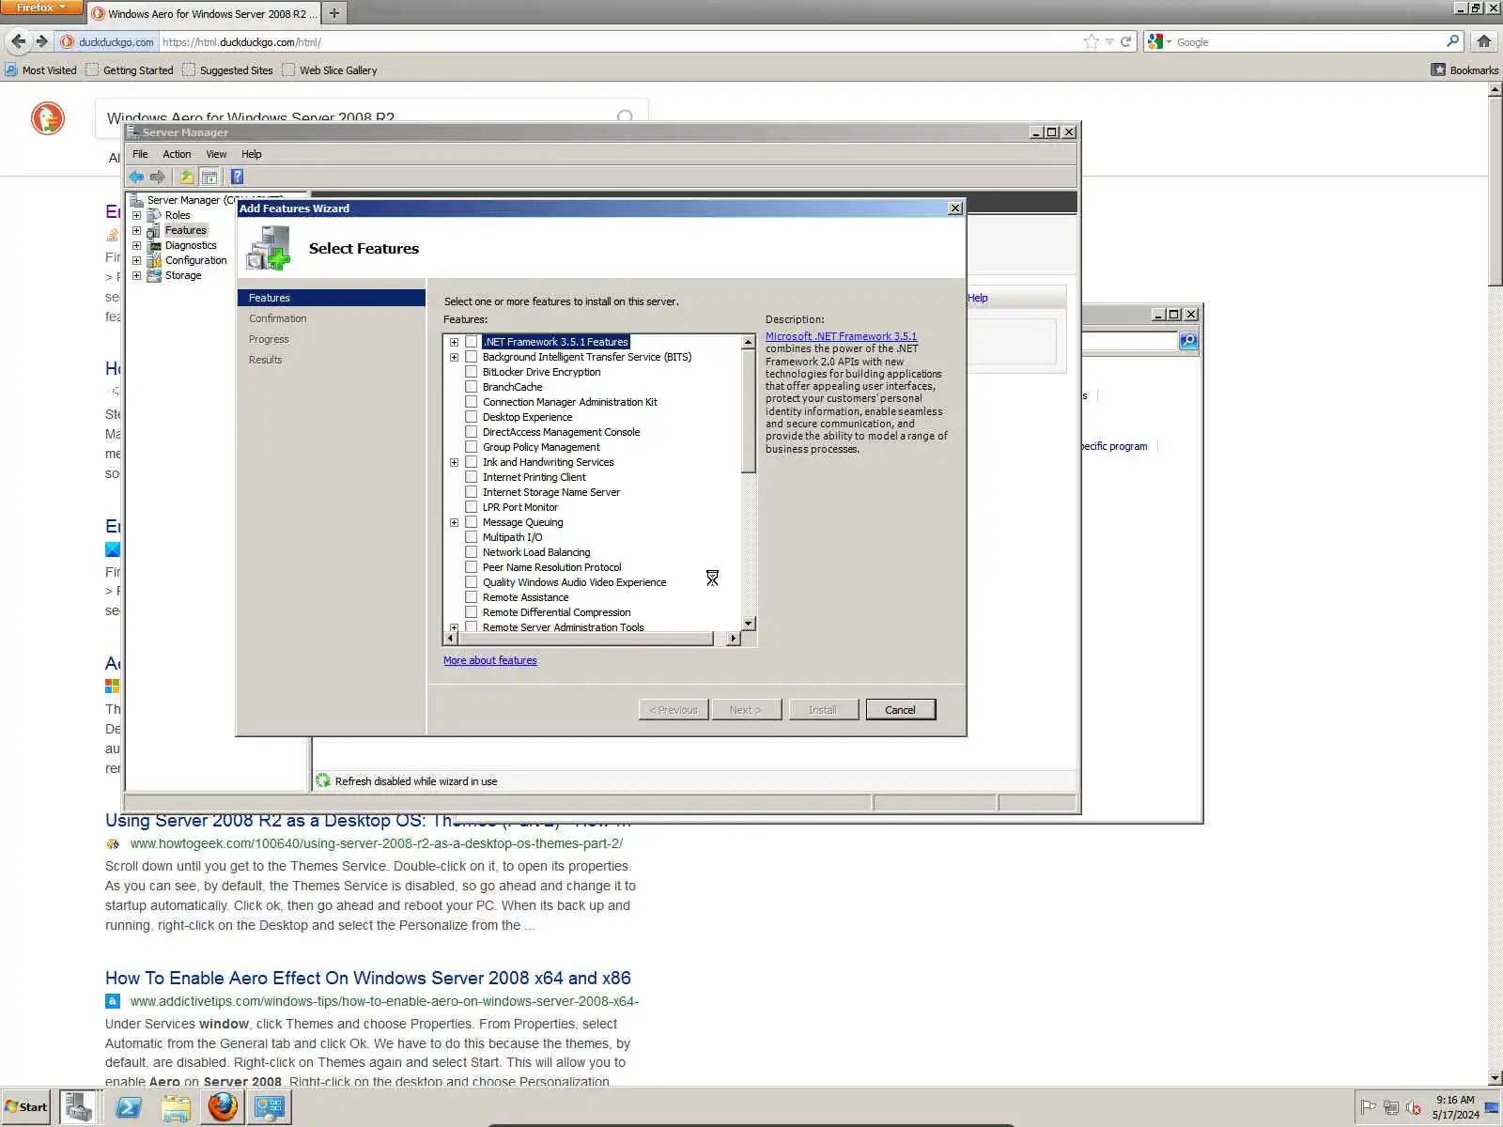Check the .NET Framework 3.5.1 Features checkbox

point(472,342)
